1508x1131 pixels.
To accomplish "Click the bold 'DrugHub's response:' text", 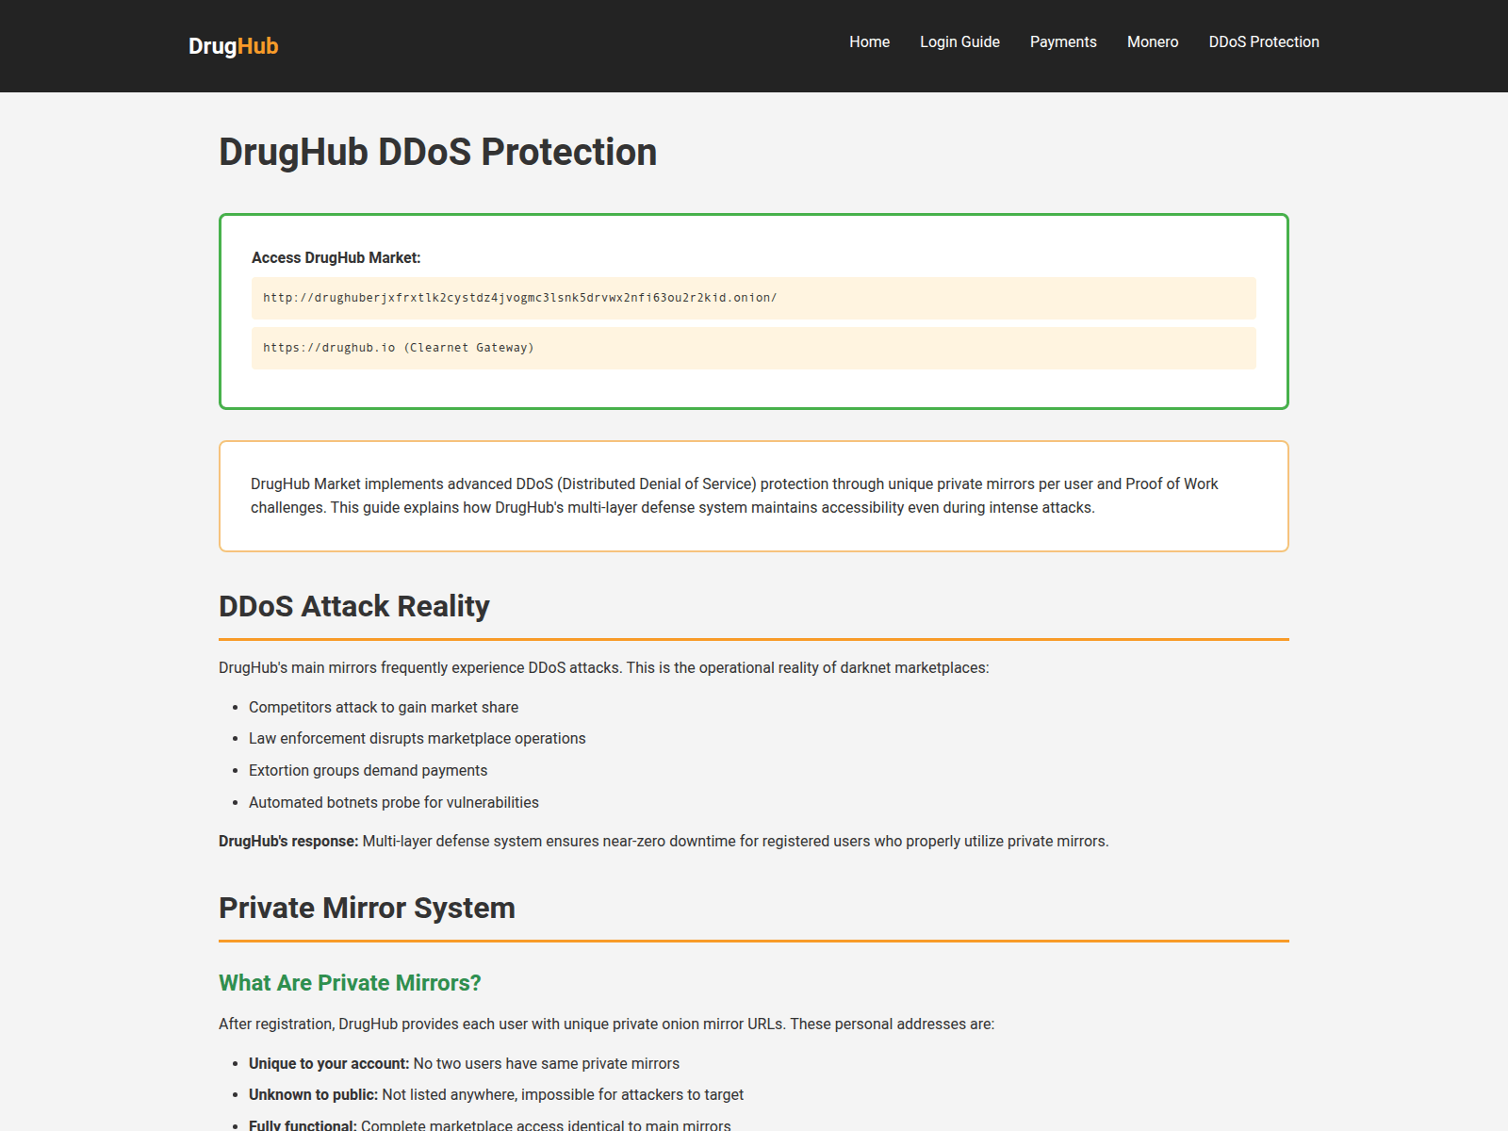I will (288, 841).
